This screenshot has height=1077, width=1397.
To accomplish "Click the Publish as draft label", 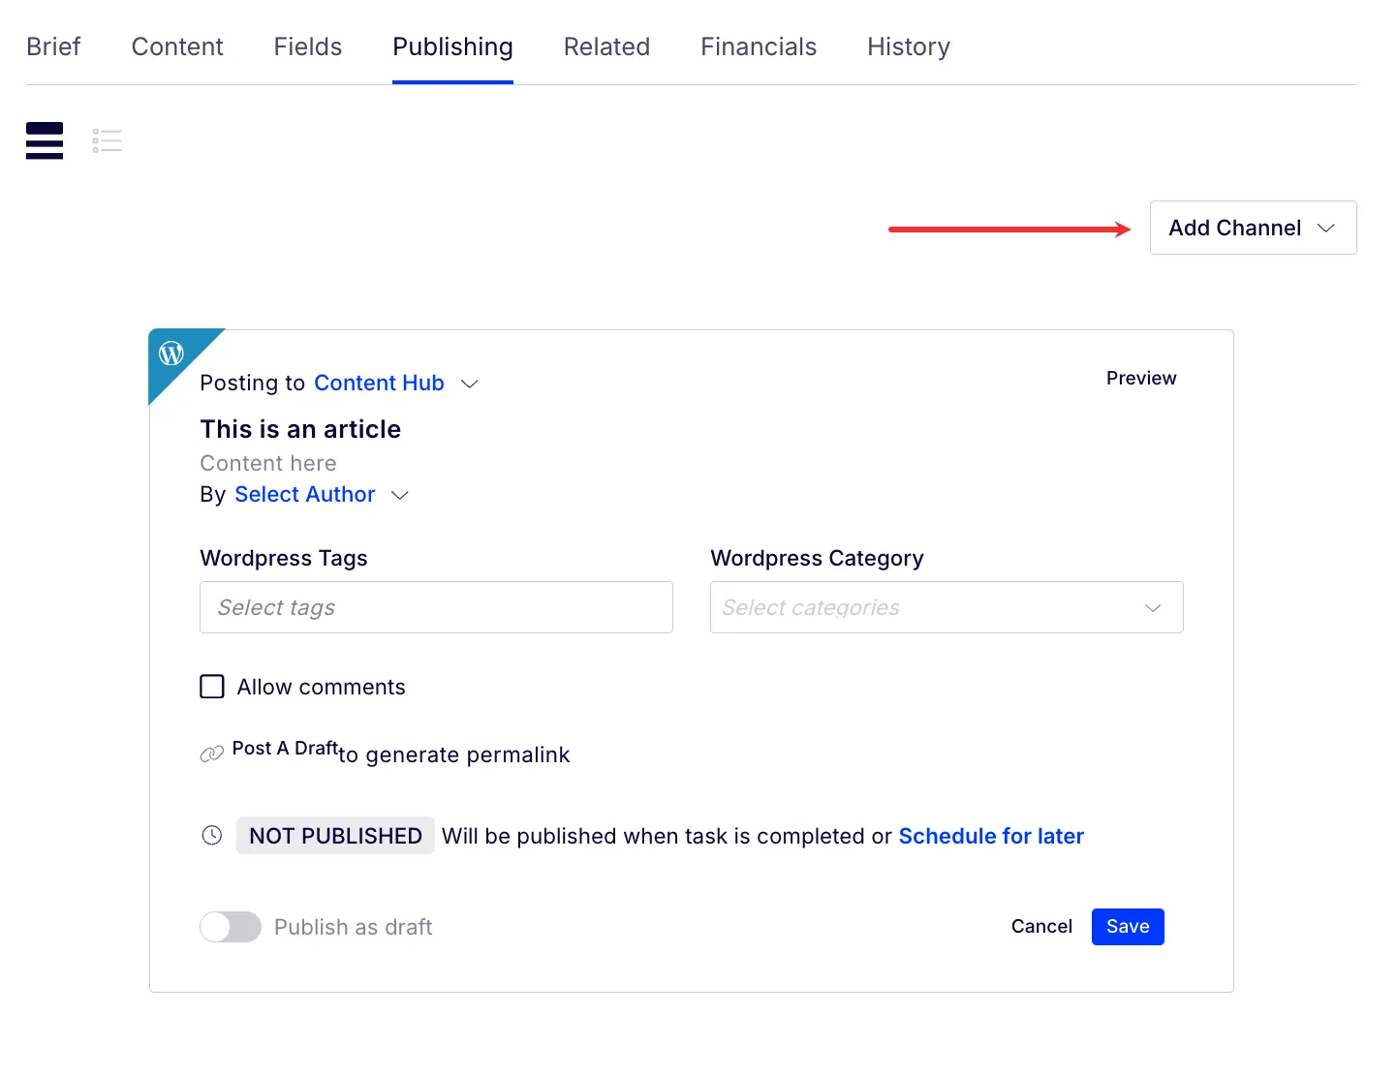I will pos(353,927).
